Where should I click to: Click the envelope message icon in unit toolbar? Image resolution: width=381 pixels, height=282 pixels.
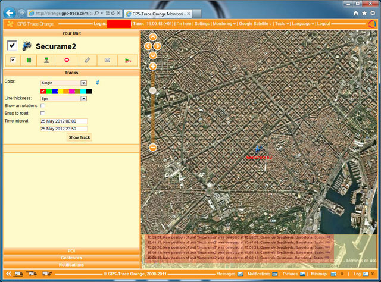(107, 60)
